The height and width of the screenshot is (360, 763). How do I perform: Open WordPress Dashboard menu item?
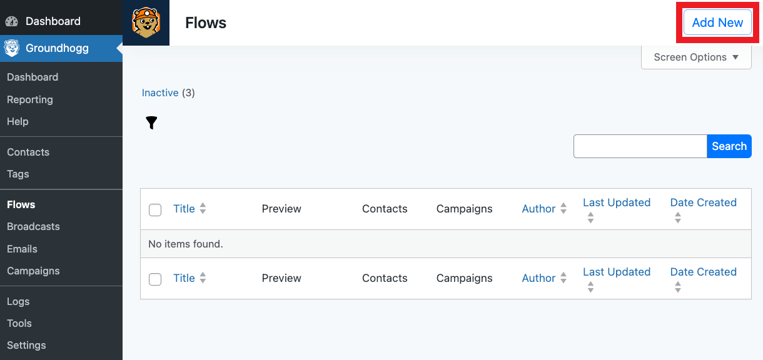[61, 21]
